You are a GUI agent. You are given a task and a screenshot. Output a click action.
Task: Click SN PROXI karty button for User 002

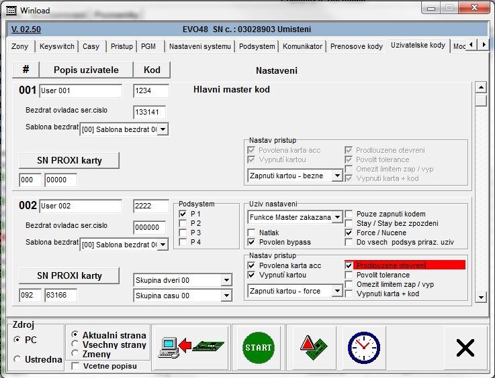pyautogui.click(x=69, y=275)
